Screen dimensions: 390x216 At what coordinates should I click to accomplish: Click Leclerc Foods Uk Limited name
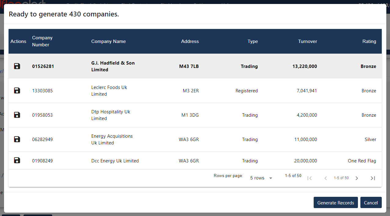tap(109, 90)
